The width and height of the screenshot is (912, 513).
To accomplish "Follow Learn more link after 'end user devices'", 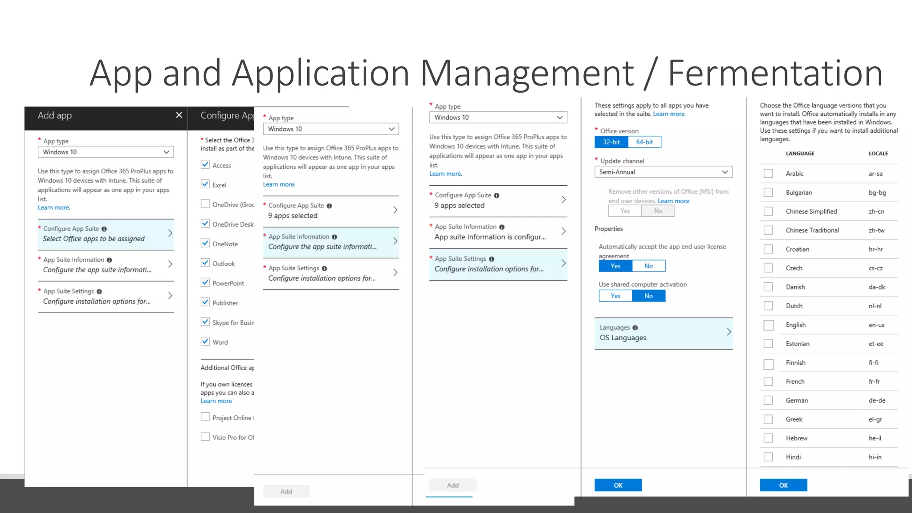I will (673, 201).
